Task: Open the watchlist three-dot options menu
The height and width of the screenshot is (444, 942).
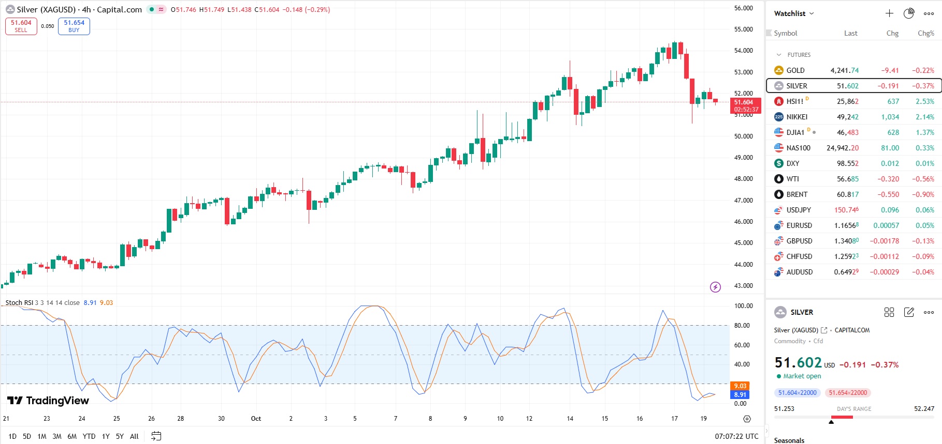Action: (x=929, y=13)
